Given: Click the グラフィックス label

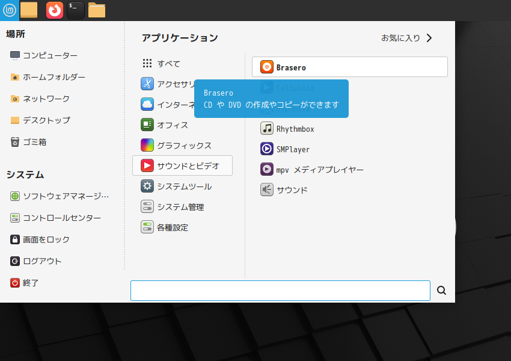Looking at the screenshot, I should point(185,146).
